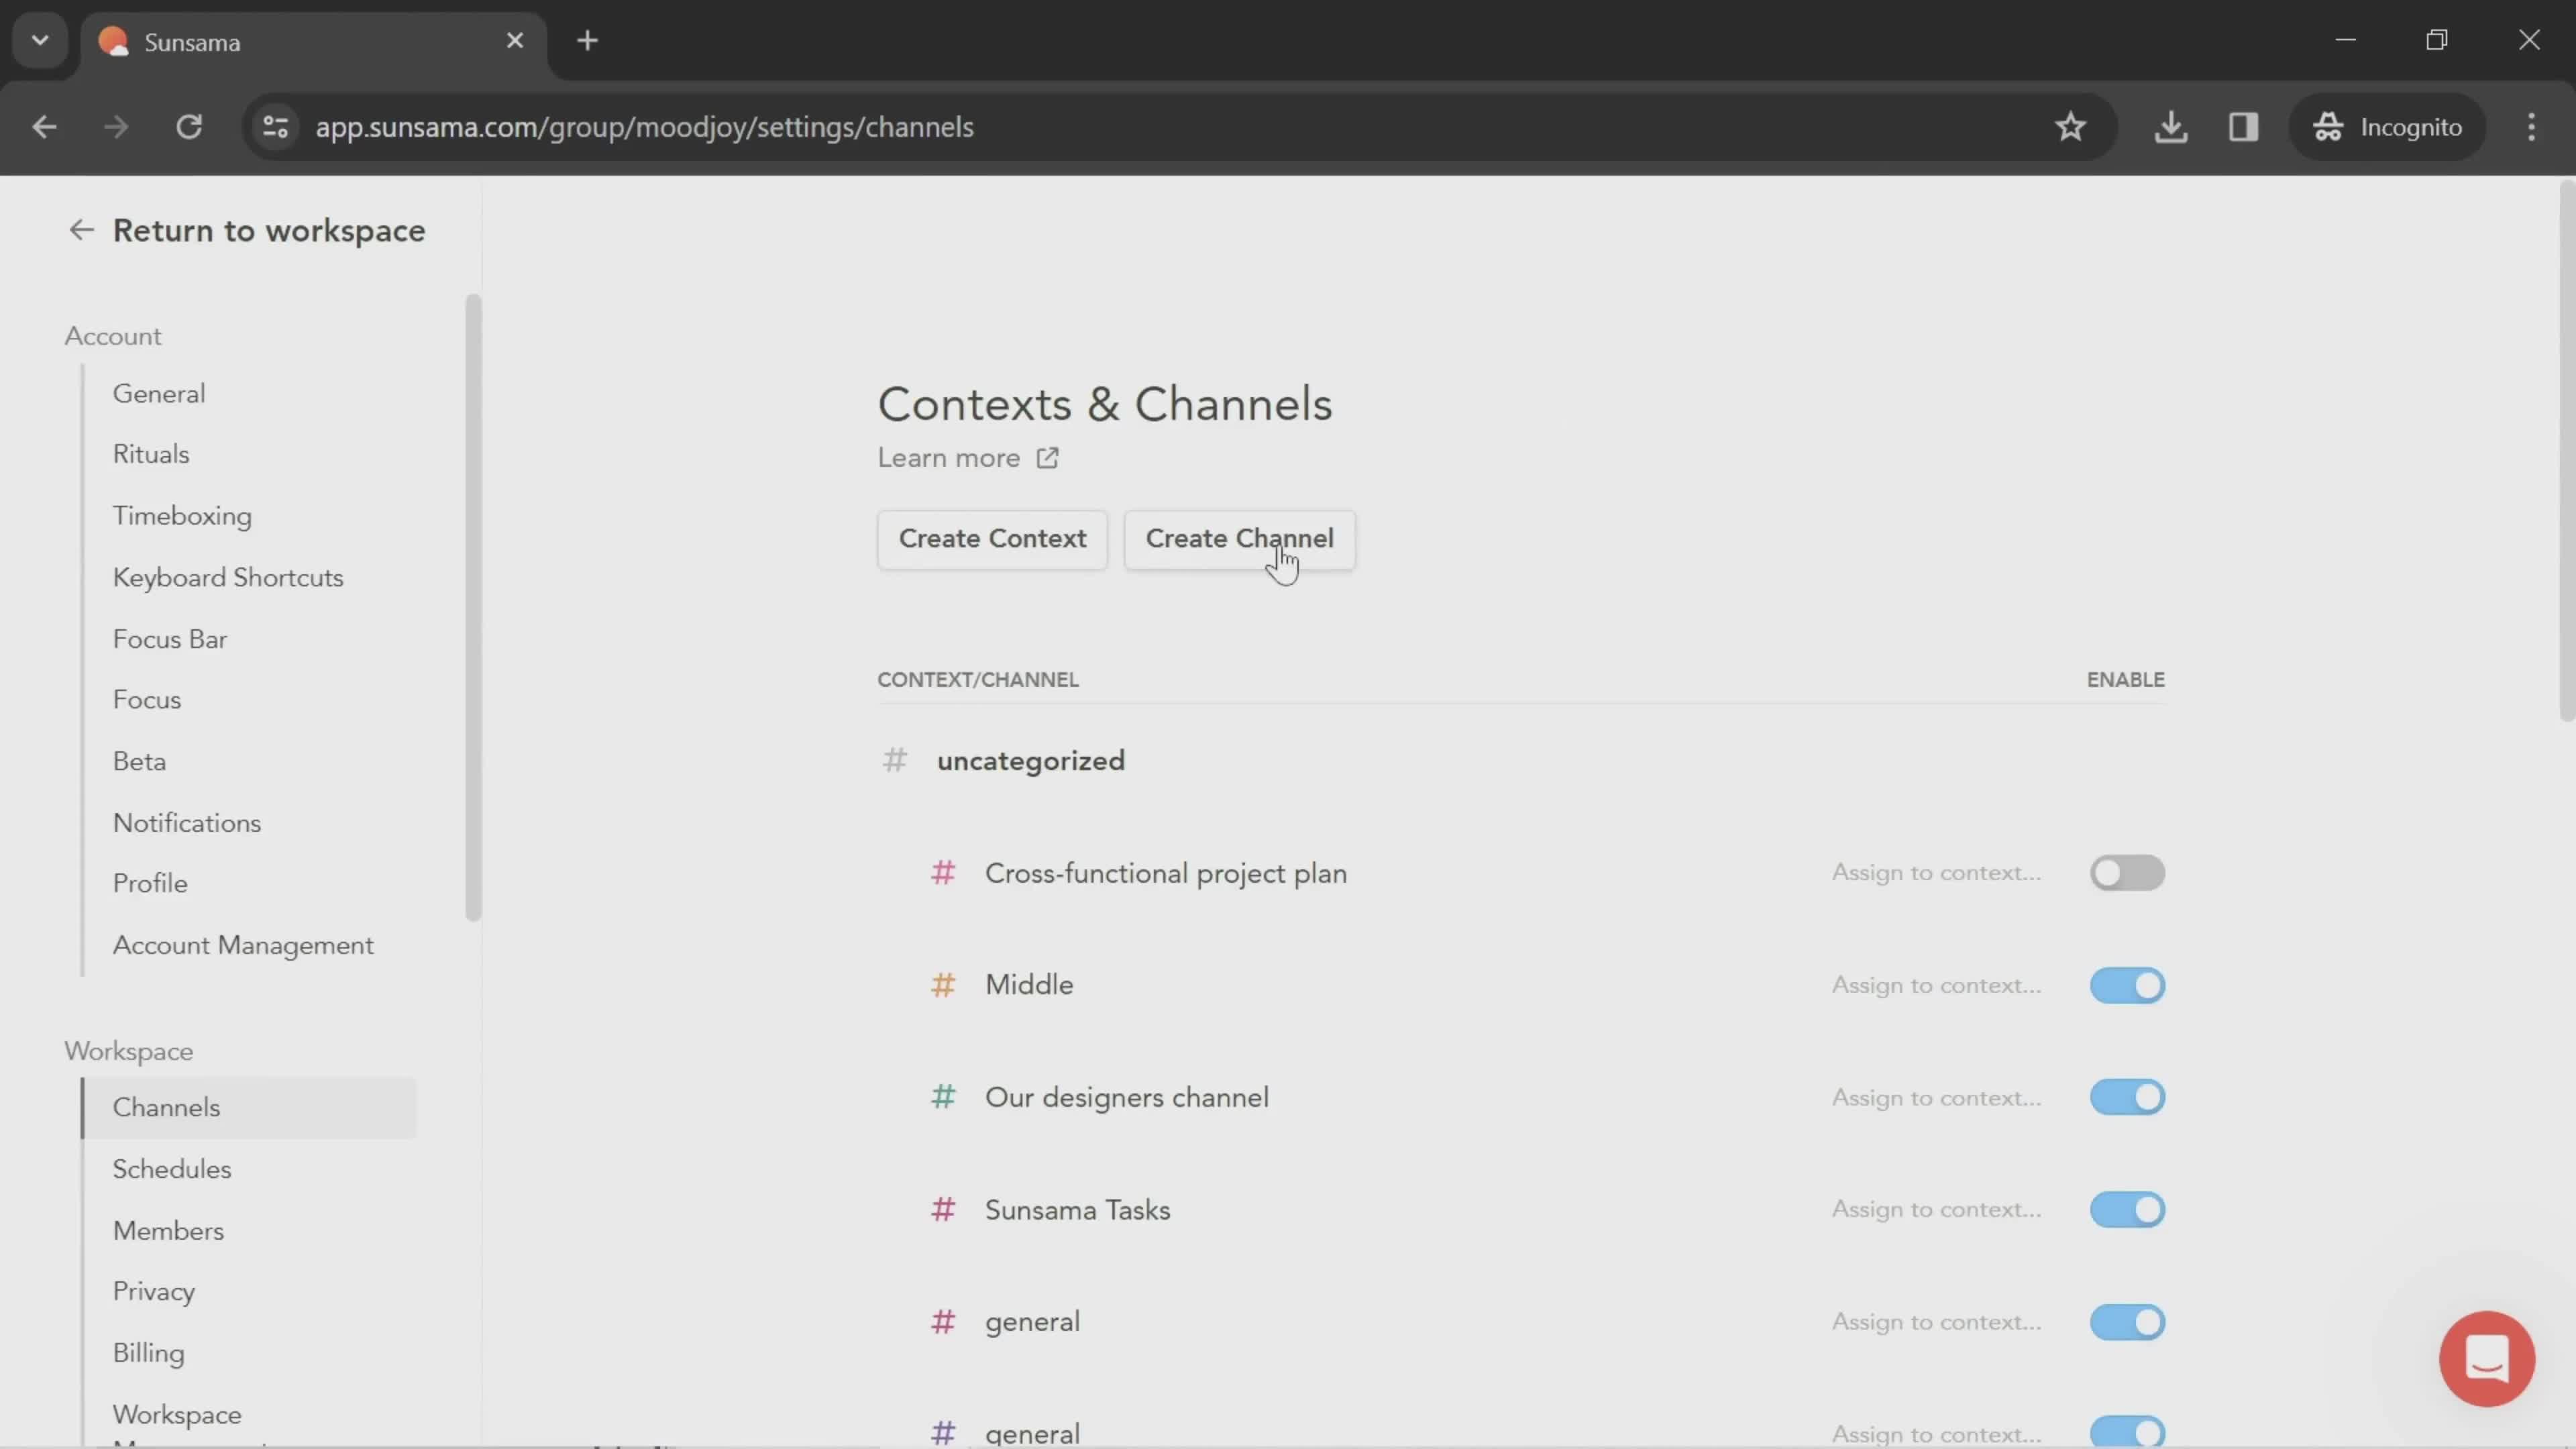Open Timeboxing settings
The height and width of the screenshot is (1449, 2576).
coord(182,516)
